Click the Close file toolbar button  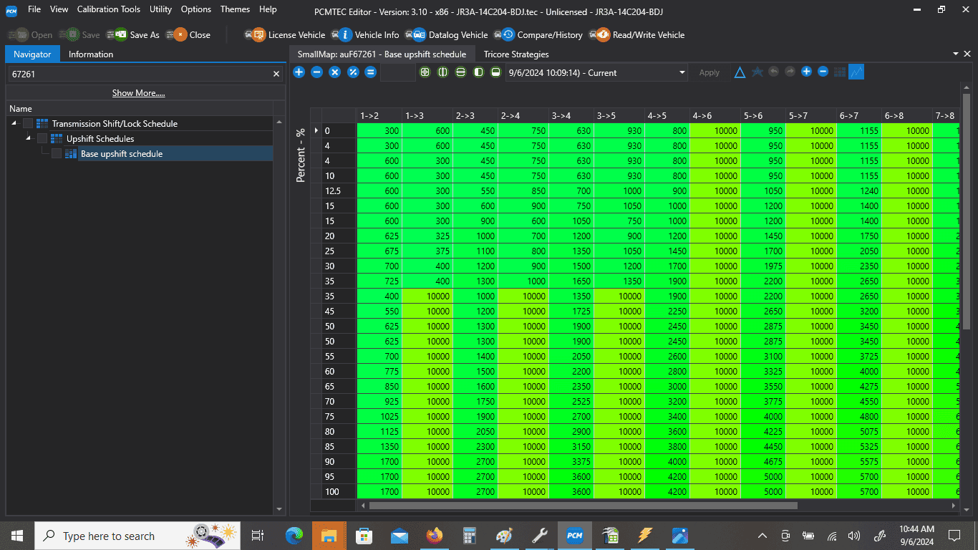click(x=188, y=34)
